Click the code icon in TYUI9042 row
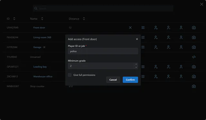This screenshot has height=120, width=206. pos(194,57)
